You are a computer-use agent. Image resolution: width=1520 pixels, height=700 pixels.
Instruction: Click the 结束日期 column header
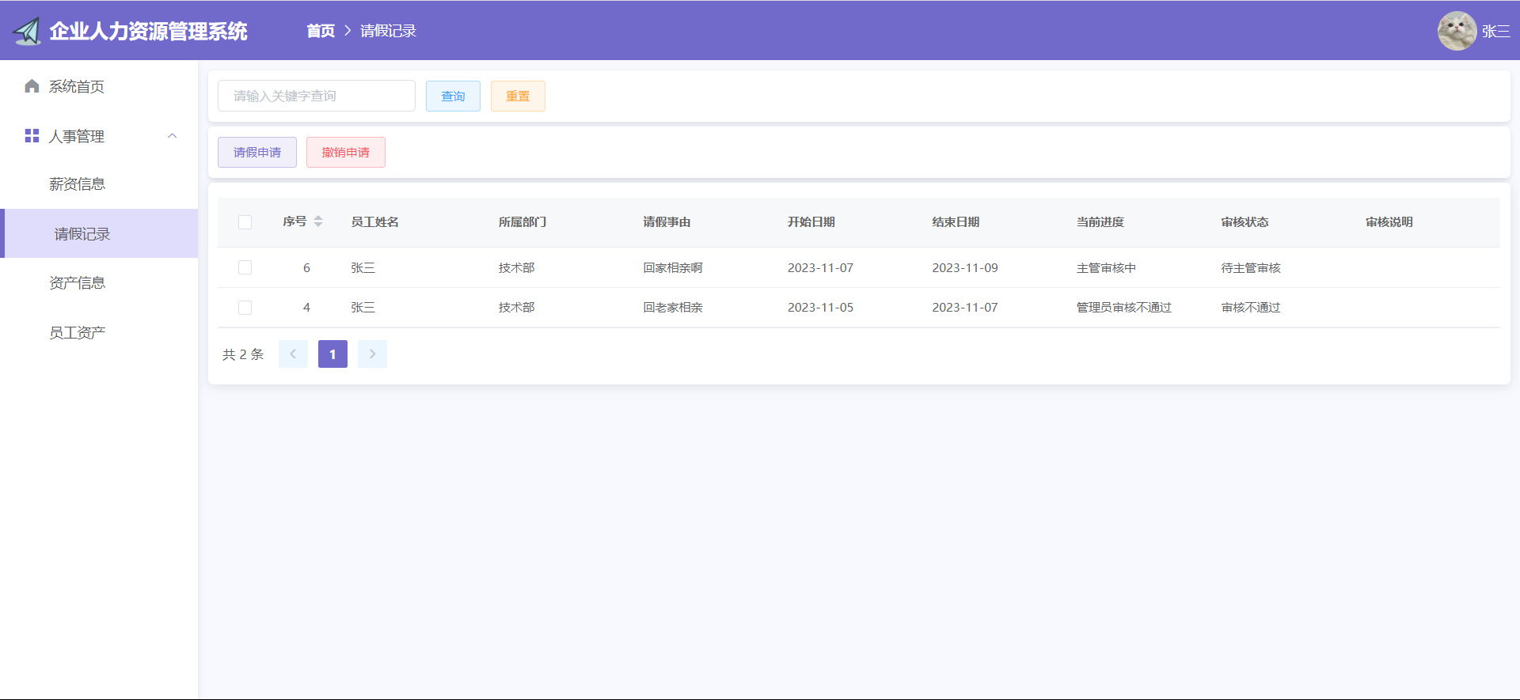(956, 222)
